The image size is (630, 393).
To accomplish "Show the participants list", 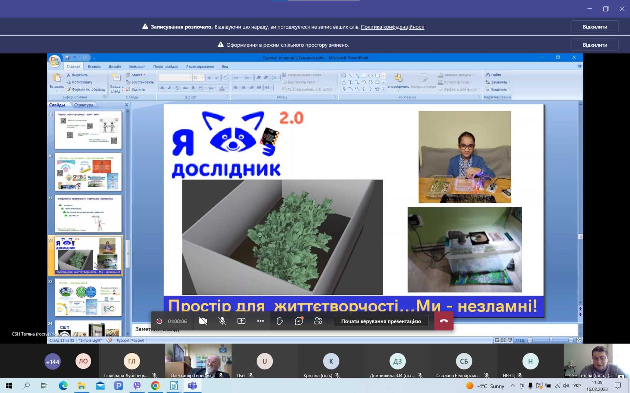I will coord(318,321).
